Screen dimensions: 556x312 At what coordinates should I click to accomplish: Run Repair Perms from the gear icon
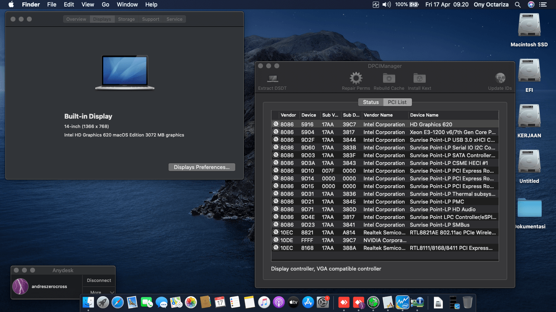click(x=356, y=78)
